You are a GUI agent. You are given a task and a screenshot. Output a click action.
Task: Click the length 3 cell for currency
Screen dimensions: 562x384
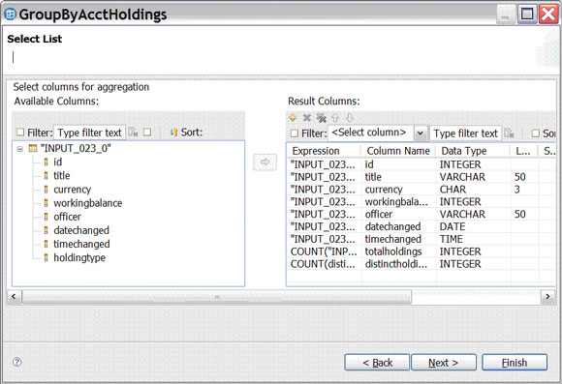[516, 190]
